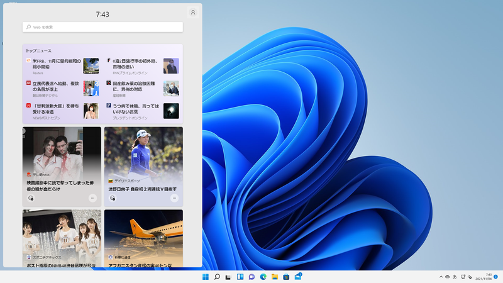Screen dimensions: 503x283
Task: Open File Explorer from taskbar
Action: (275, 277)
